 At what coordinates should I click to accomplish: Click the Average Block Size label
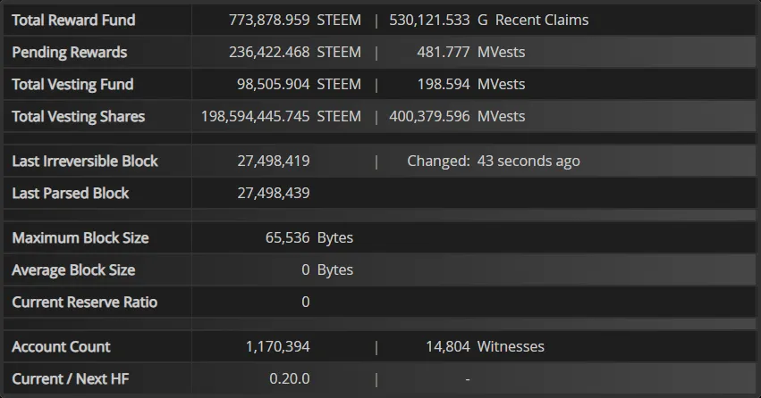click(x=73, y=270)
